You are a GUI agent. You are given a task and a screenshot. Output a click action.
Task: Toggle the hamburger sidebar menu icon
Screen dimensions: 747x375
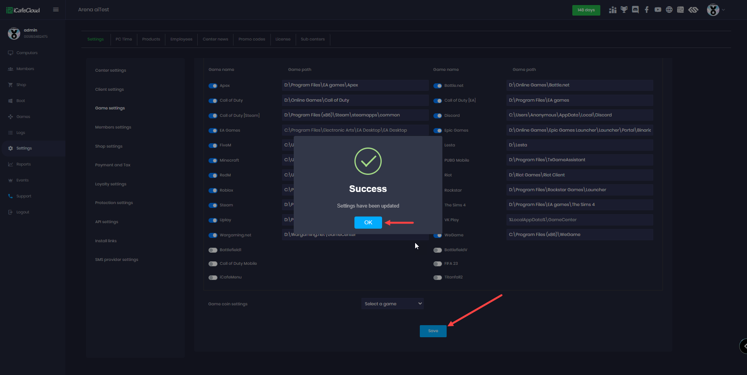56,10
